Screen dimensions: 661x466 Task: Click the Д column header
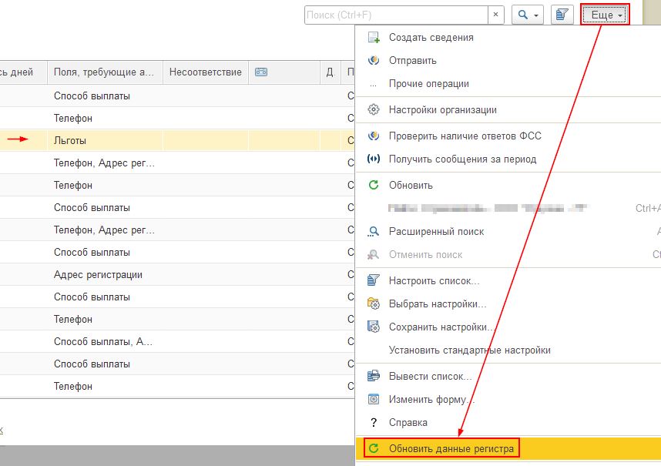point(330,72)
